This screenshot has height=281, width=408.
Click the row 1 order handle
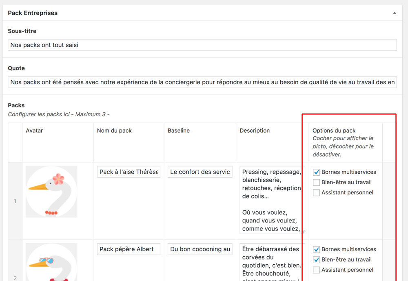(x=15, y=201)
